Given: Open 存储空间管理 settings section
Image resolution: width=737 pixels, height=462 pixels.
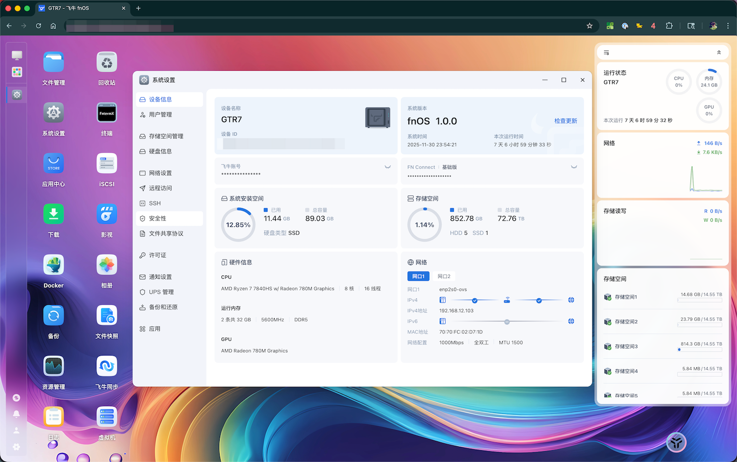Looking at the screenshot, I should [x=170, y=136].
